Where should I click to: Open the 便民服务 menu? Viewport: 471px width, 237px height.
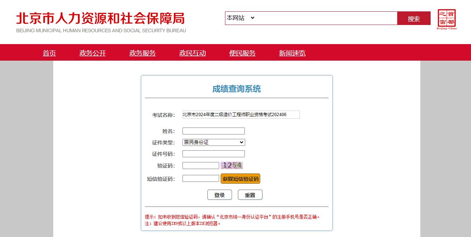coord(242,53)
